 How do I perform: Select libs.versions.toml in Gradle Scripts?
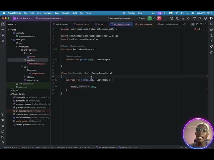(31, 118)
